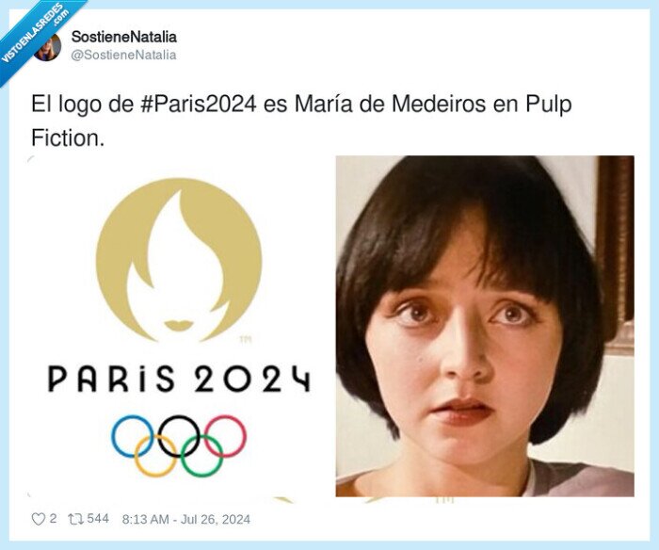Click the blue Olympic ring
659x550 pixels.
[133, 436]
